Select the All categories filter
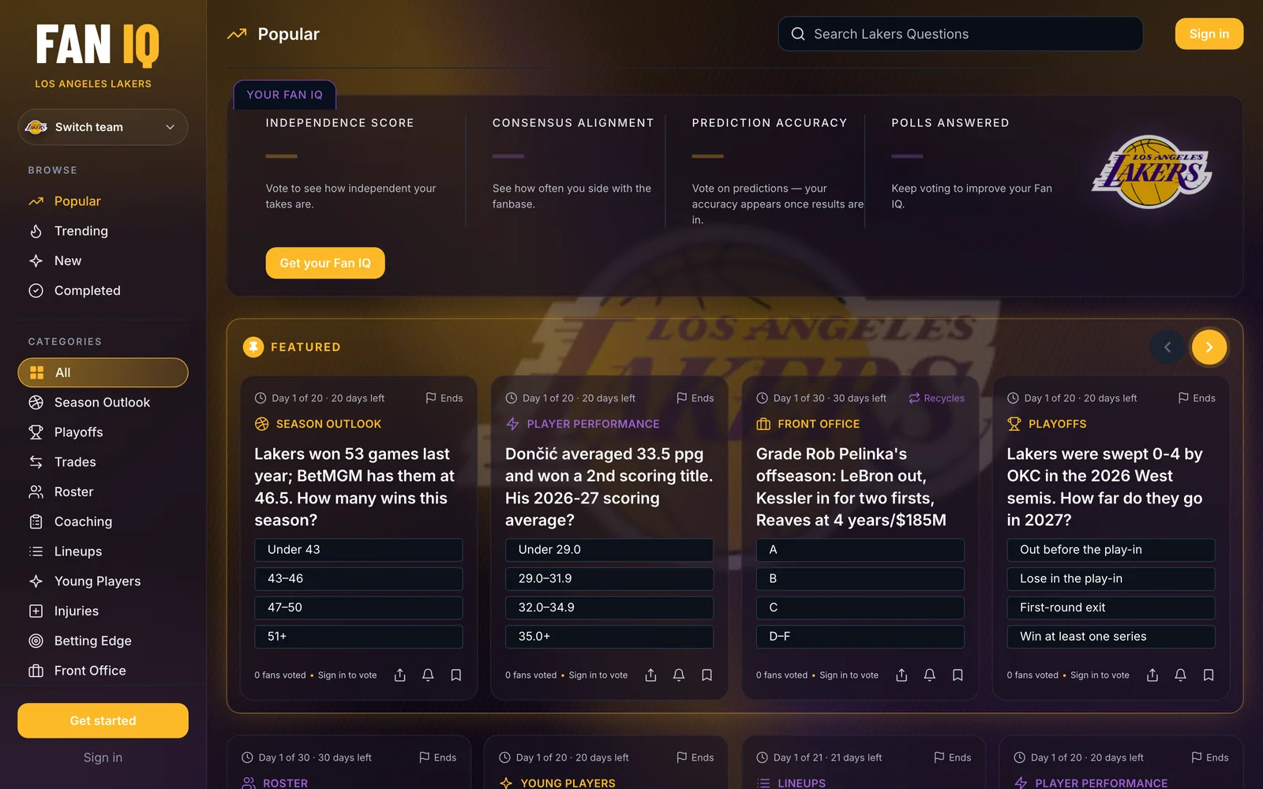 coord(103,372)
